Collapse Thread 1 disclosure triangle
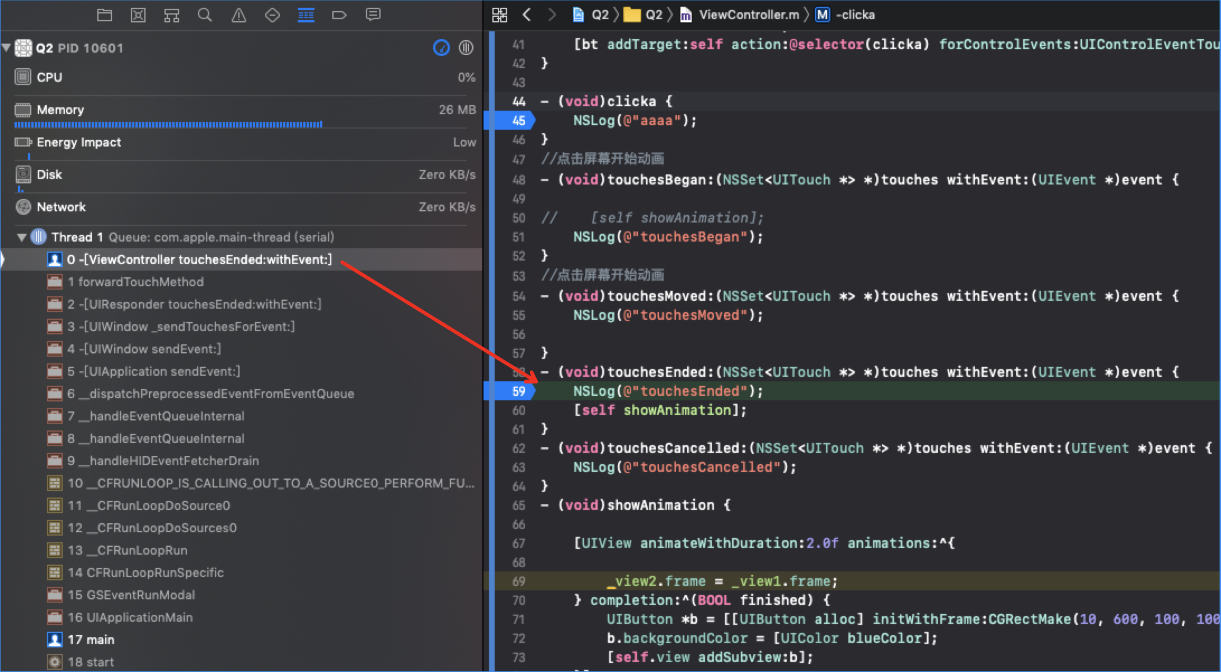The height and width of the screenshot is (672, 1221). pyautogui.click(x=22, y=237)
